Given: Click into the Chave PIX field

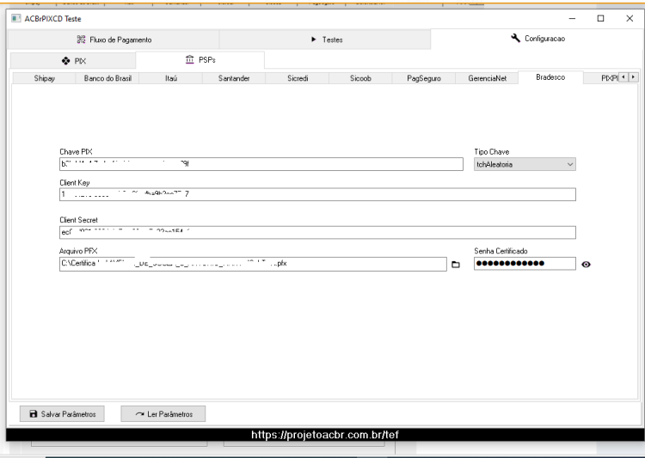Looking at the screenshot, I should (x=261, y=164).
